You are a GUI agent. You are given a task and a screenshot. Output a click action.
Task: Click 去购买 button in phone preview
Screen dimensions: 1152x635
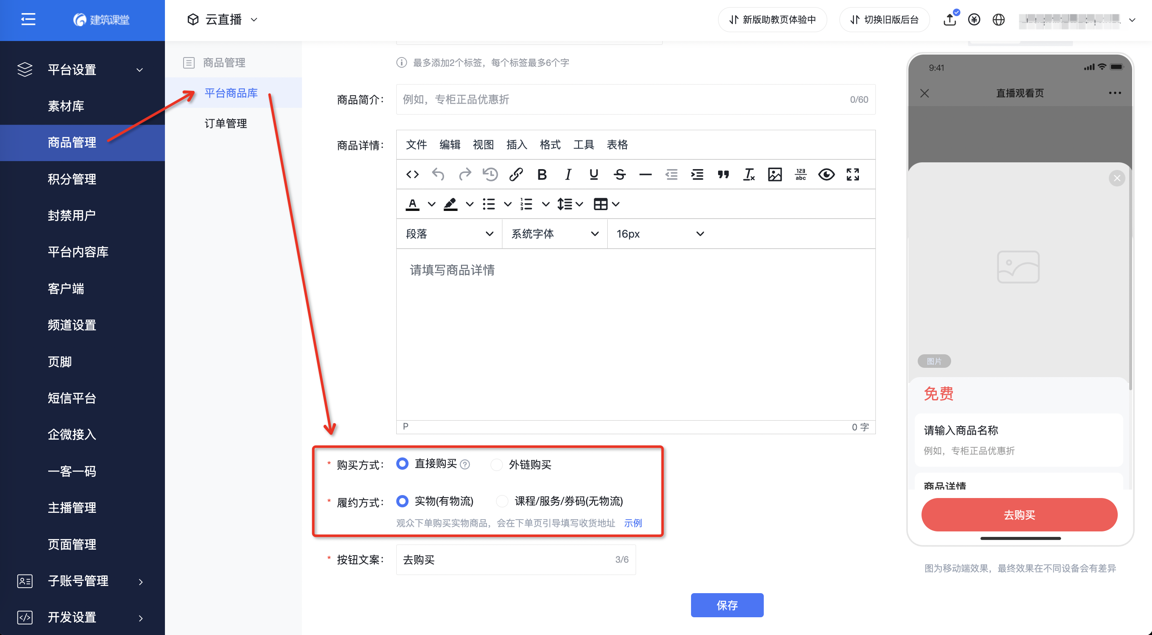point(1019,515)
